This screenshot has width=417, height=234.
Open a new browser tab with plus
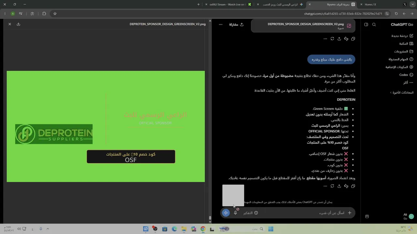click(x=198, y=5)
